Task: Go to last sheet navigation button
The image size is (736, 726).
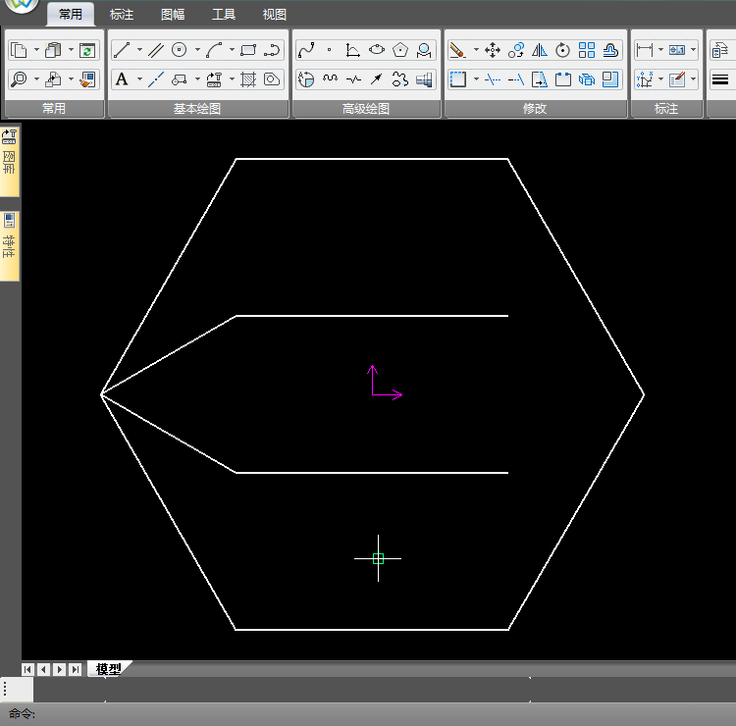Action: click(76, 669)
